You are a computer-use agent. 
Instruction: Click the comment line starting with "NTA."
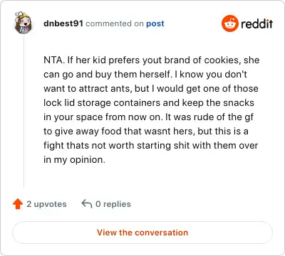[151, 60]
